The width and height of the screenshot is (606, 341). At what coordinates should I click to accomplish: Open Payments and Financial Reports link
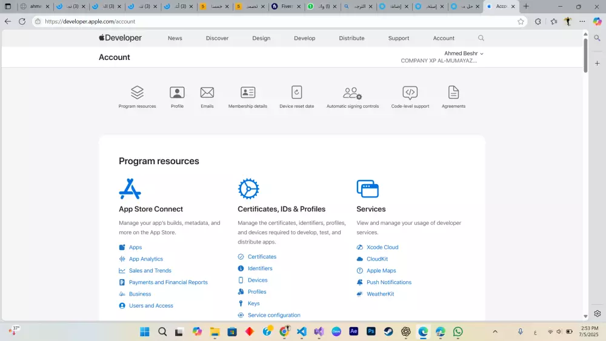(168, 282)
